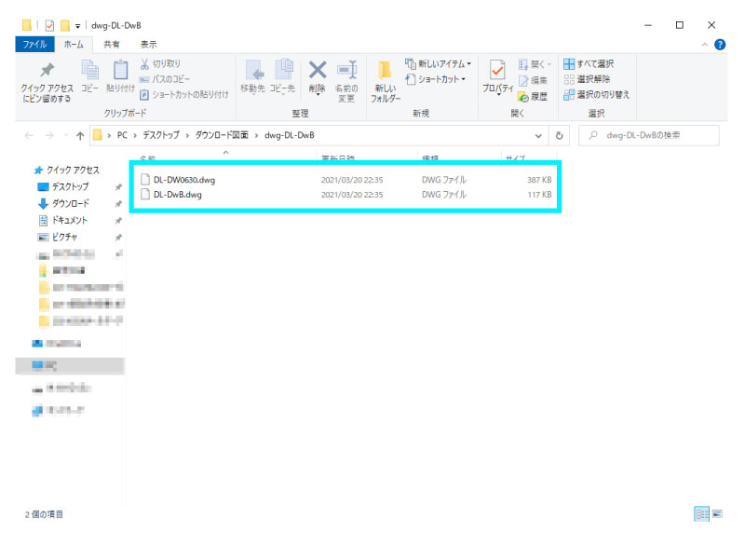
Task: Expand the ショートカット dropdown
Action: (438, 79)
